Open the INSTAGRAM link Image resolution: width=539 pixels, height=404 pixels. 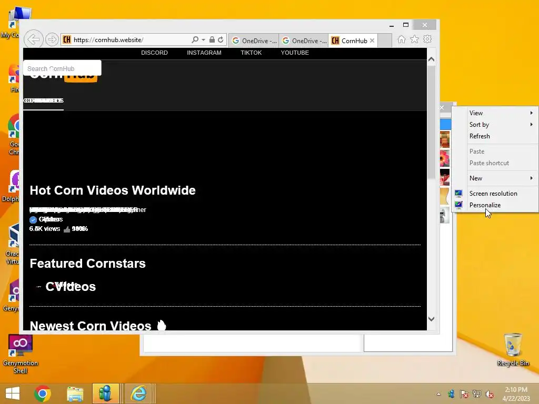pos(204,53)
